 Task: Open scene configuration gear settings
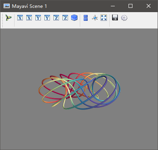[x=124, y=18]
